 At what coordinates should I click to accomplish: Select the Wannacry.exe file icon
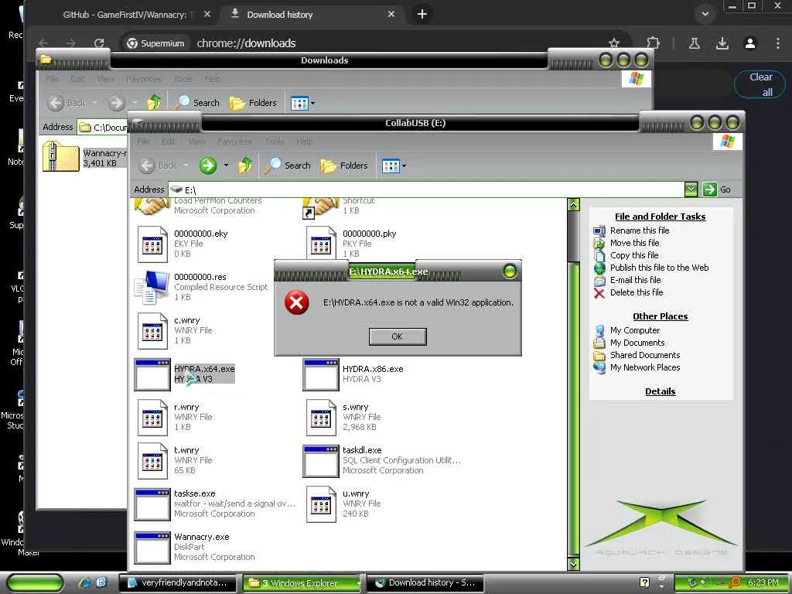[x=152, y=548]
